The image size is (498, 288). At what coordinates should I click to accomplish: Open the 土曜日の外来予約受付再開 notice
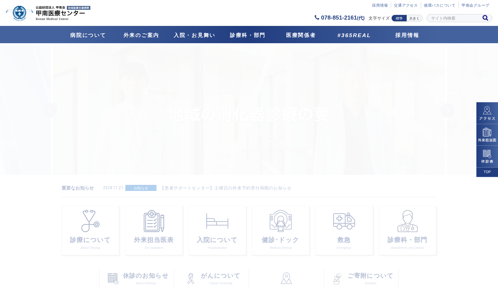227,188
